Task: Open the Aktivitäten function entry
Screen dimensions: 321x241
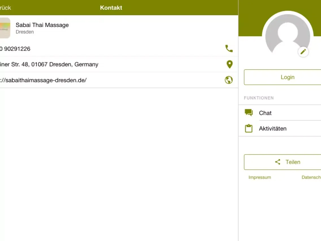Action: 280,128
